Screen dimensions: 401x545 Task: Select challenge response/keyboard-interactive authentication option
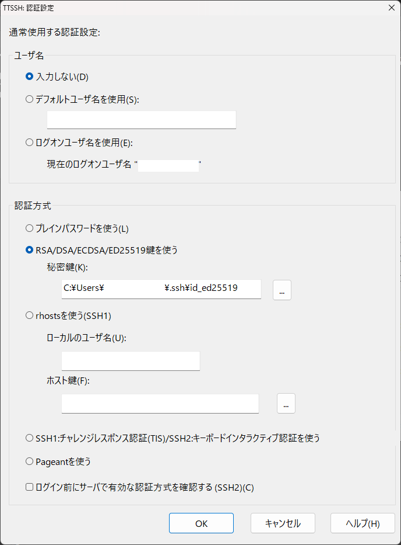(x=30, y=438)
